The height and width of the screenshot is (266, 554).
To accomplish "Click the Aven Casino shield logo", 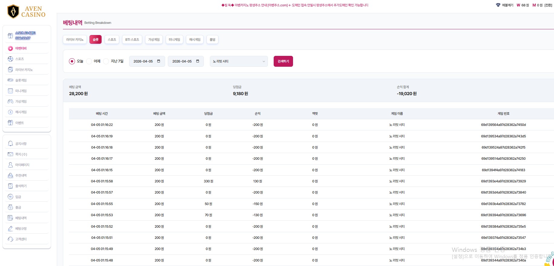I will click(x=13, y=12).
